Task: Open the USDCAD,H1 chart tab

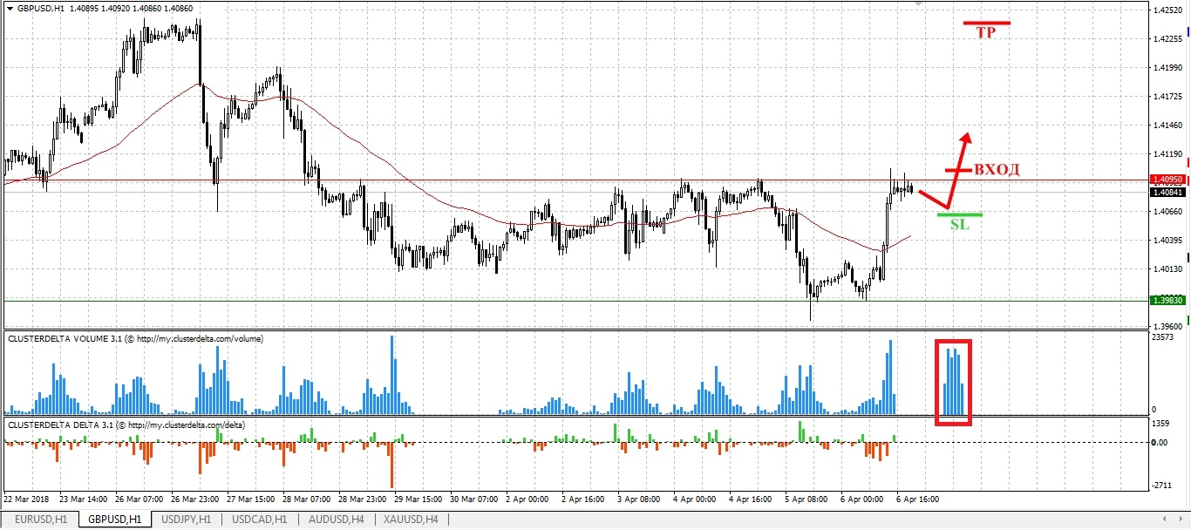Action: click(259, 520)
